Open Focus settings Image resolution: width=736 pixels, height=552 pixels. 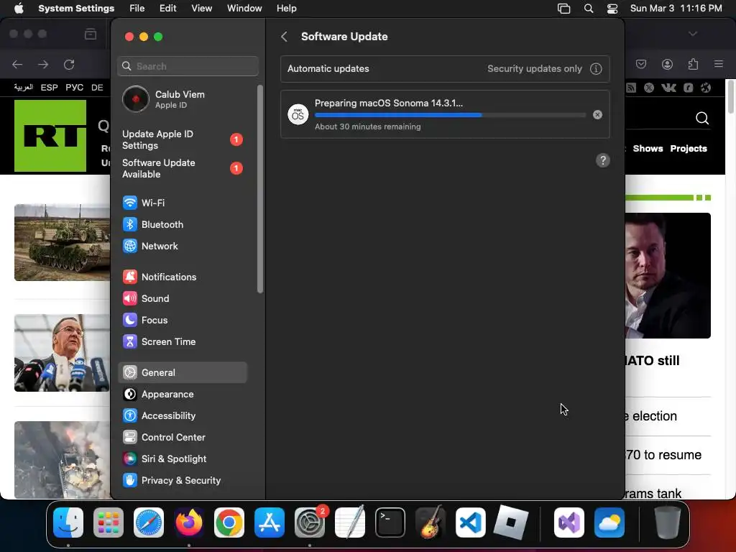[182, 320]
